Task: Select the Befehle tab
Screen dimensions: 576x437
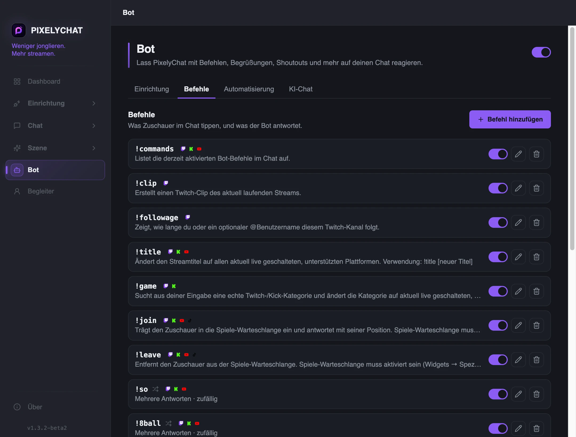Action: [x=197, y=89]
